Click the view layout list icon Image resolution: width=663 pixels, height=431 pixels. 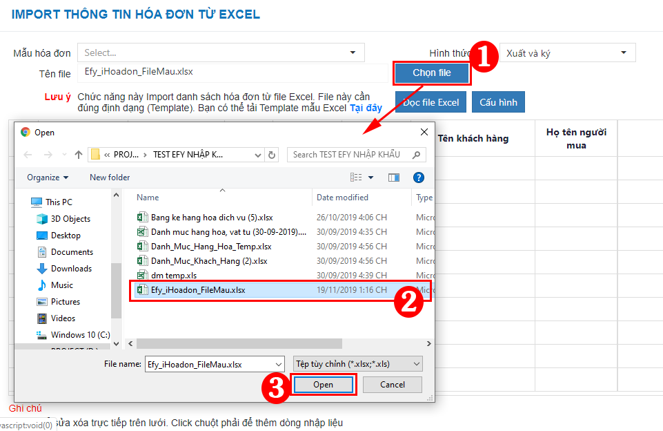tap(356, 178)
